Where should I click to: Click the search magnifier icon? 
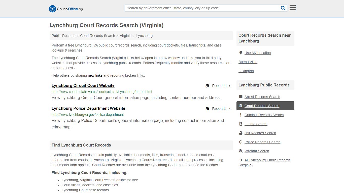[x=283, y=8]
